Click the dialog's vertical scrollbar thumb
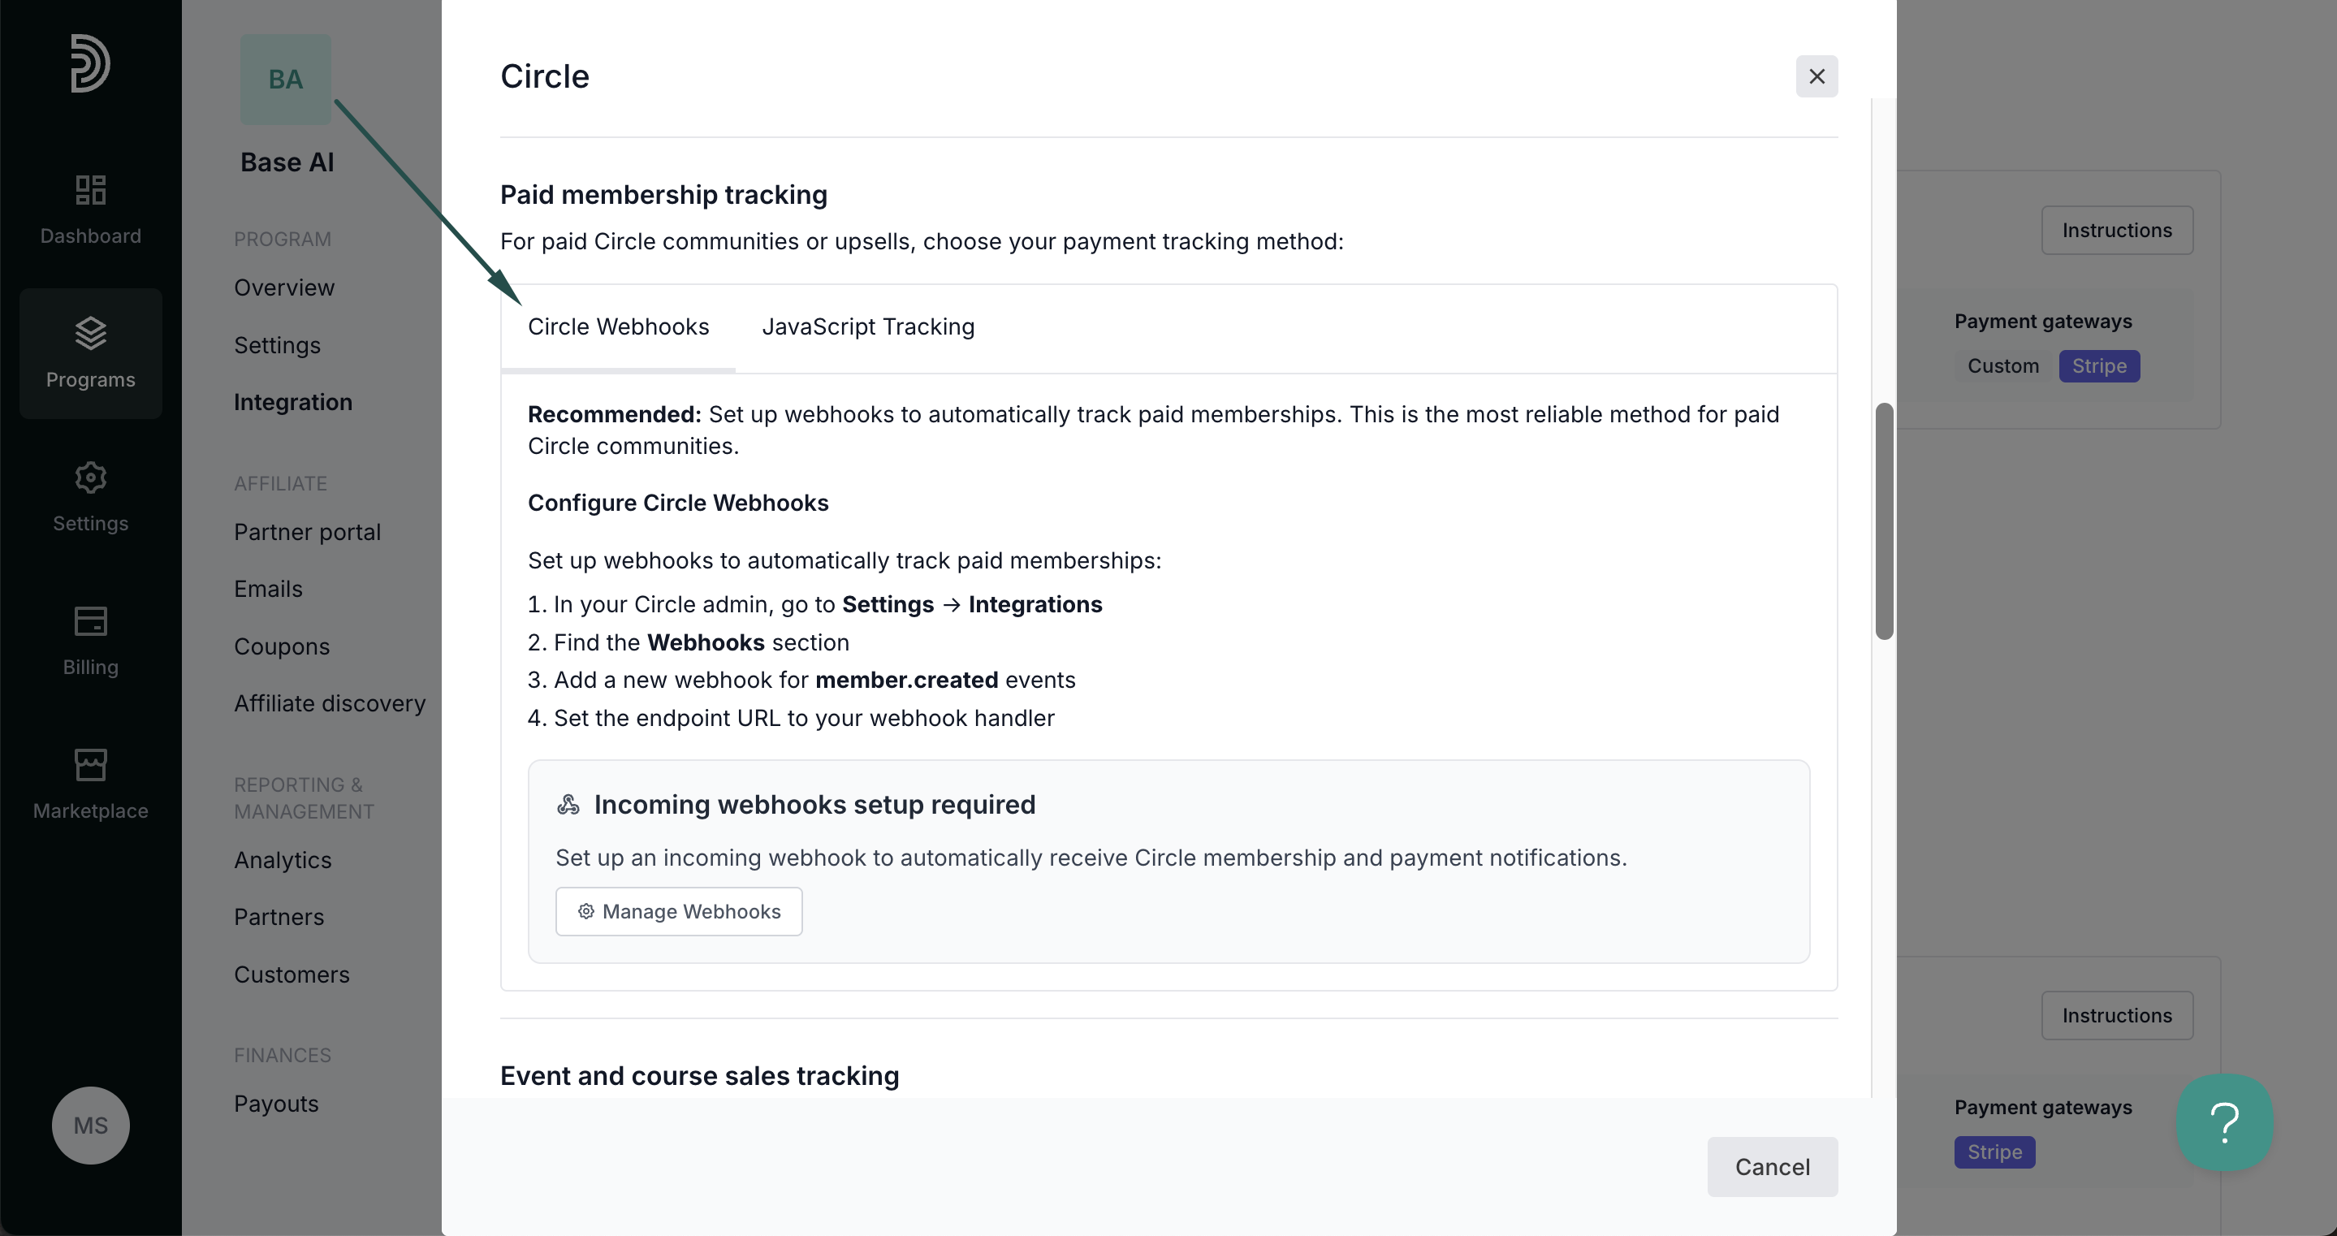This screenshot has width=2337, height=1236. tap(1884, 521)
